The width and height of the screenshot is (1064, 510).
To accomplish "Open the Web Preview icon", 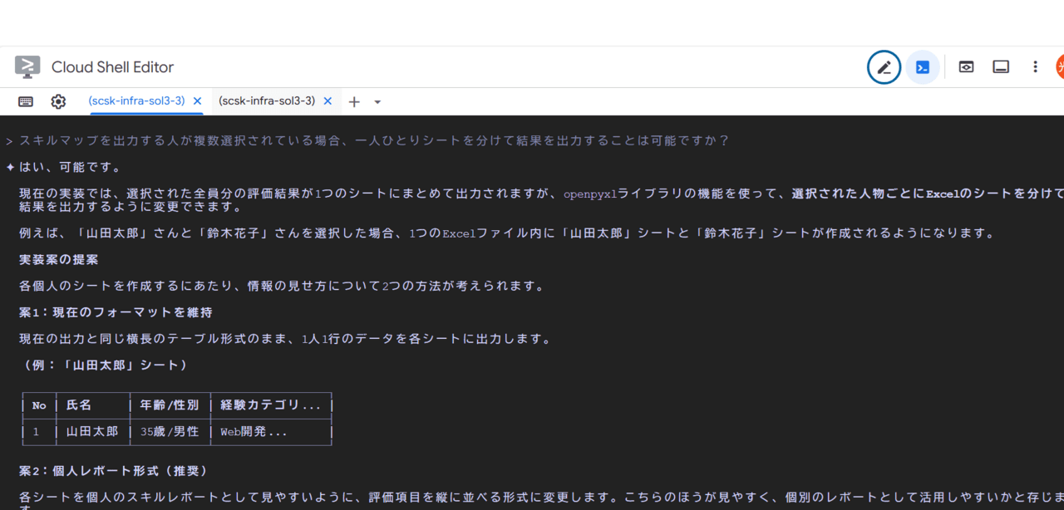I will click(966, 67).
